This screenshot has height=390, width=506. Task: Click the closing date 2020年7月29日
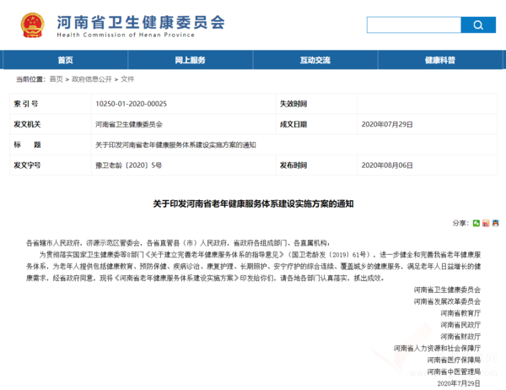pyautogui.click(x=459, y=383)
